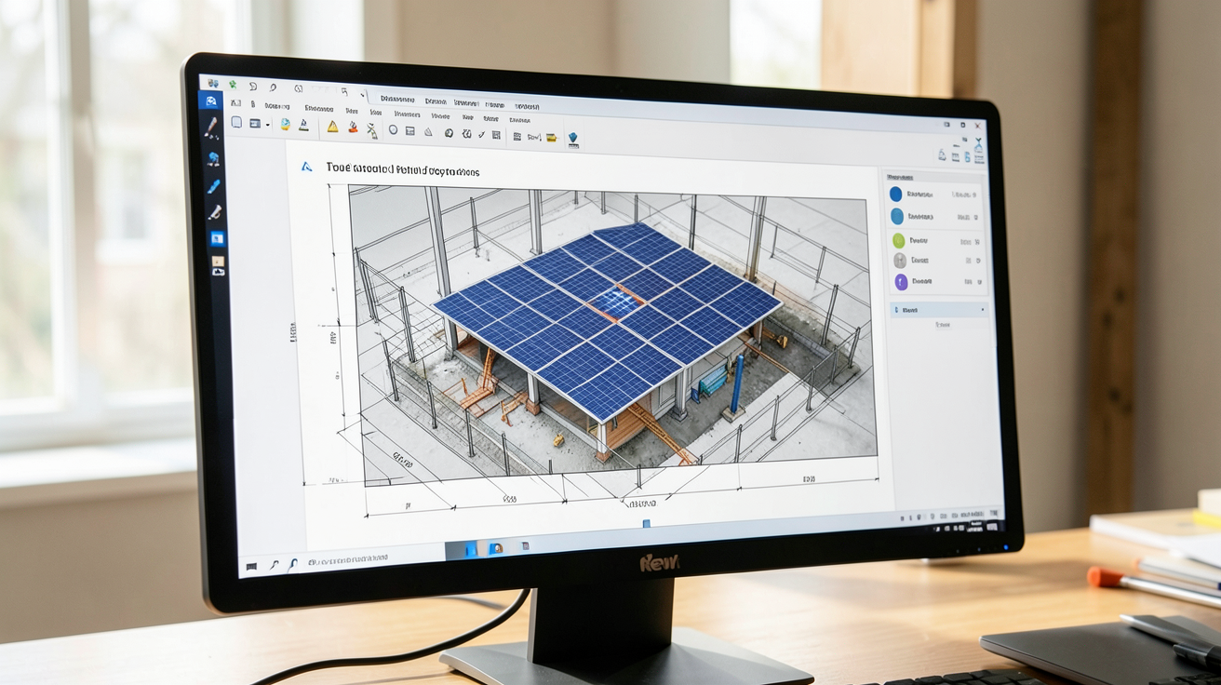Click the globe icon in the toolbar
The image size is (1221, 685).
(286, 124)
